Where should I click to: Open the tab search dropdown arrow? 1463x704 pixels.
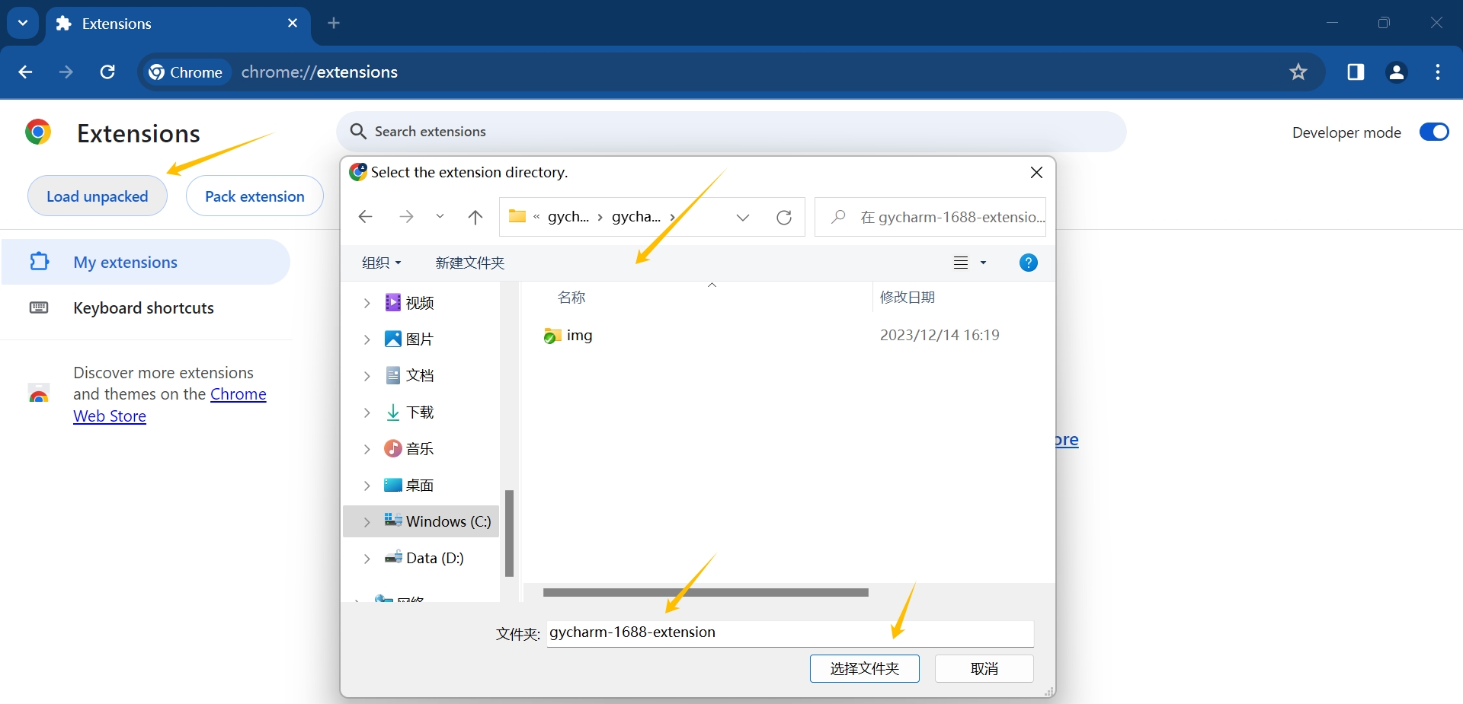click(23, 23)
